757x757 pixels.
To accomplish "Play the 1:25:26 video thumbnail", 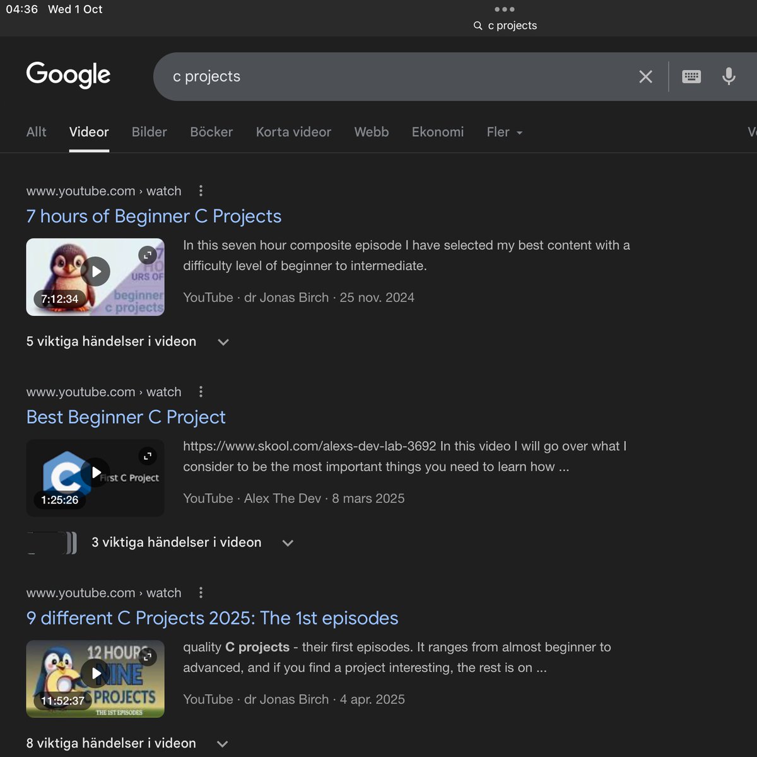I will click(x=96, y=472).
